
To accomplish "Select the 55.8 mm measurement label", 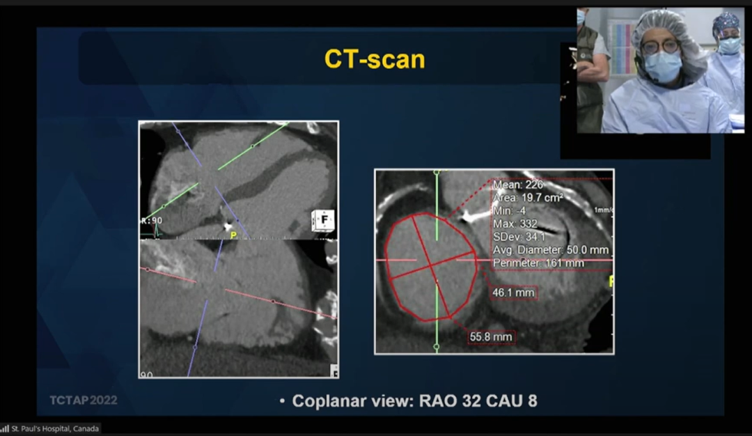I will coord(491,337).
